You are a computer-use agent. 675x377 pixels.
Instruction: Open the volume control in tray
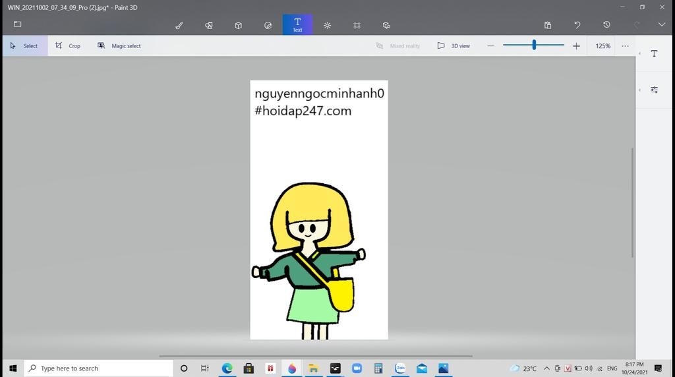coord(589,368)
